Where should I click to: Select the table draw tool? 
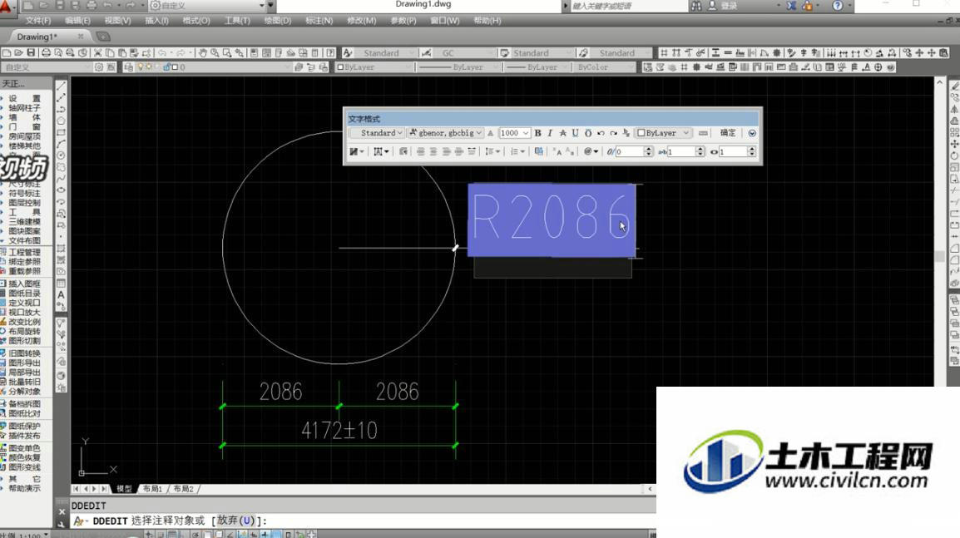pyautogui.click(x=62, y=284)
